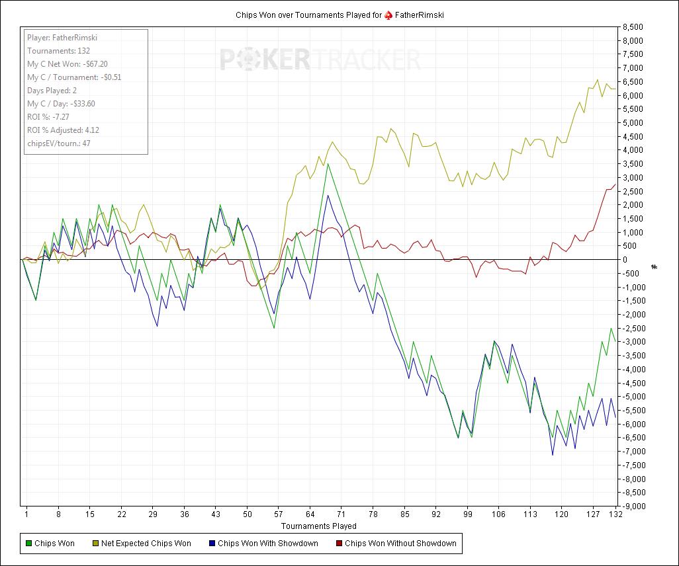This screenshot has width=679, height=566.
Task: Toggle the Chips Won With Showdown label
Action: pos(267,544)
